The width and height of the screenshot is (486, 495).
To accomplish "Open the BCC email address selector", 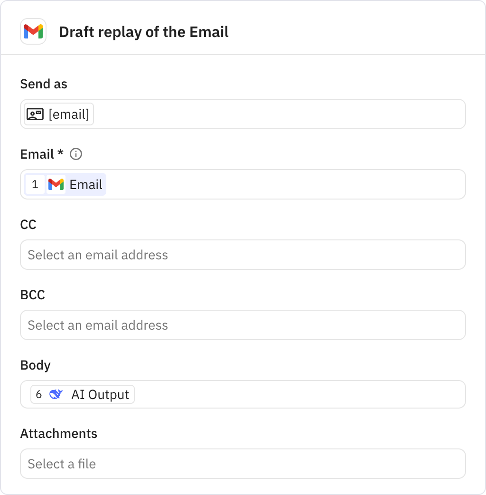I will (243, 325).
